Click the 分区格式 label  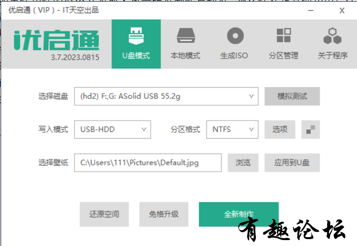185,129
